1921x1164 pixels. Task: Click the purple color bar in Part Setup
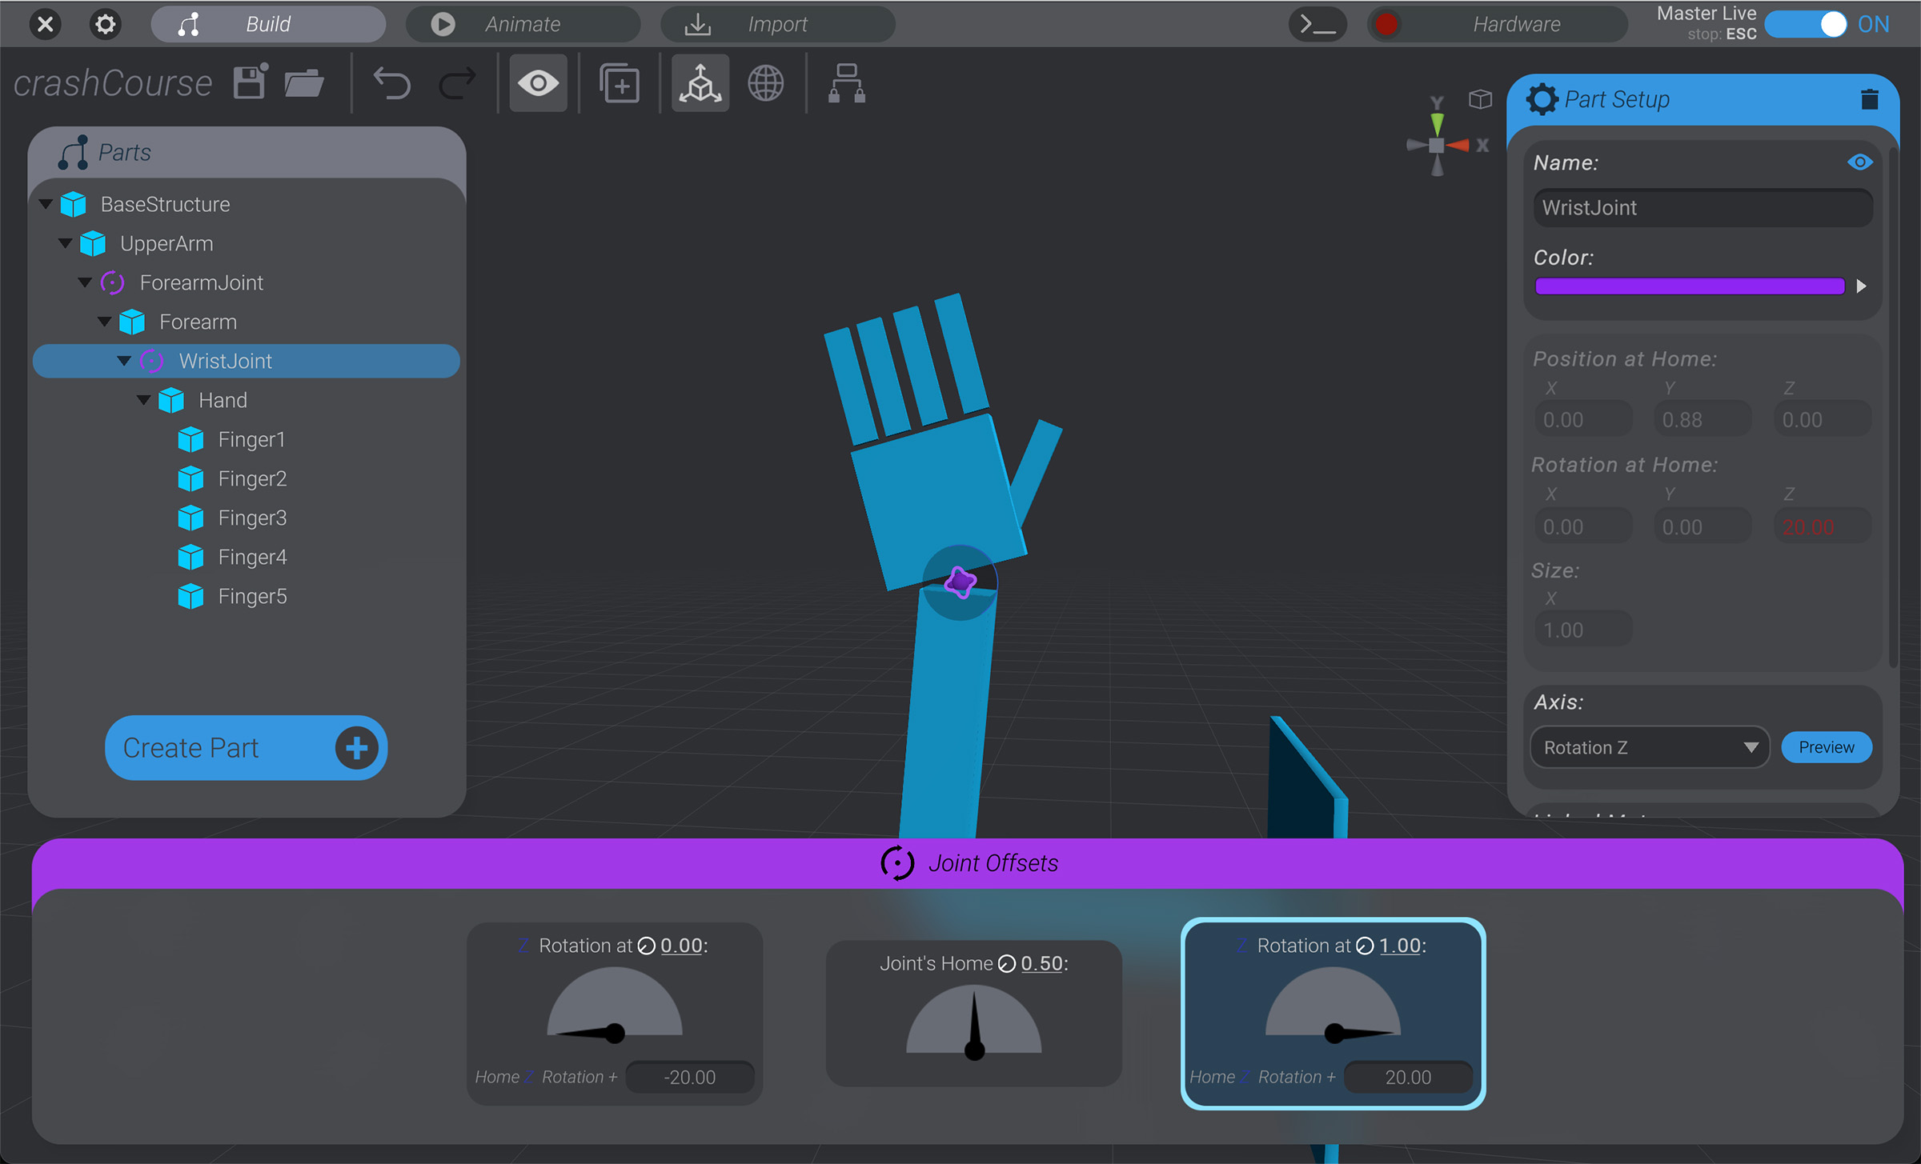(x=1689, y=286)
